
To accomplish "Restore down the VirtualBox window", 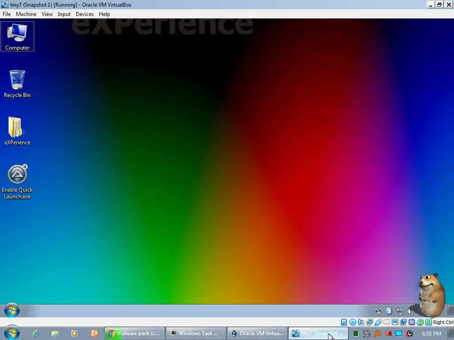I will 439,4.
